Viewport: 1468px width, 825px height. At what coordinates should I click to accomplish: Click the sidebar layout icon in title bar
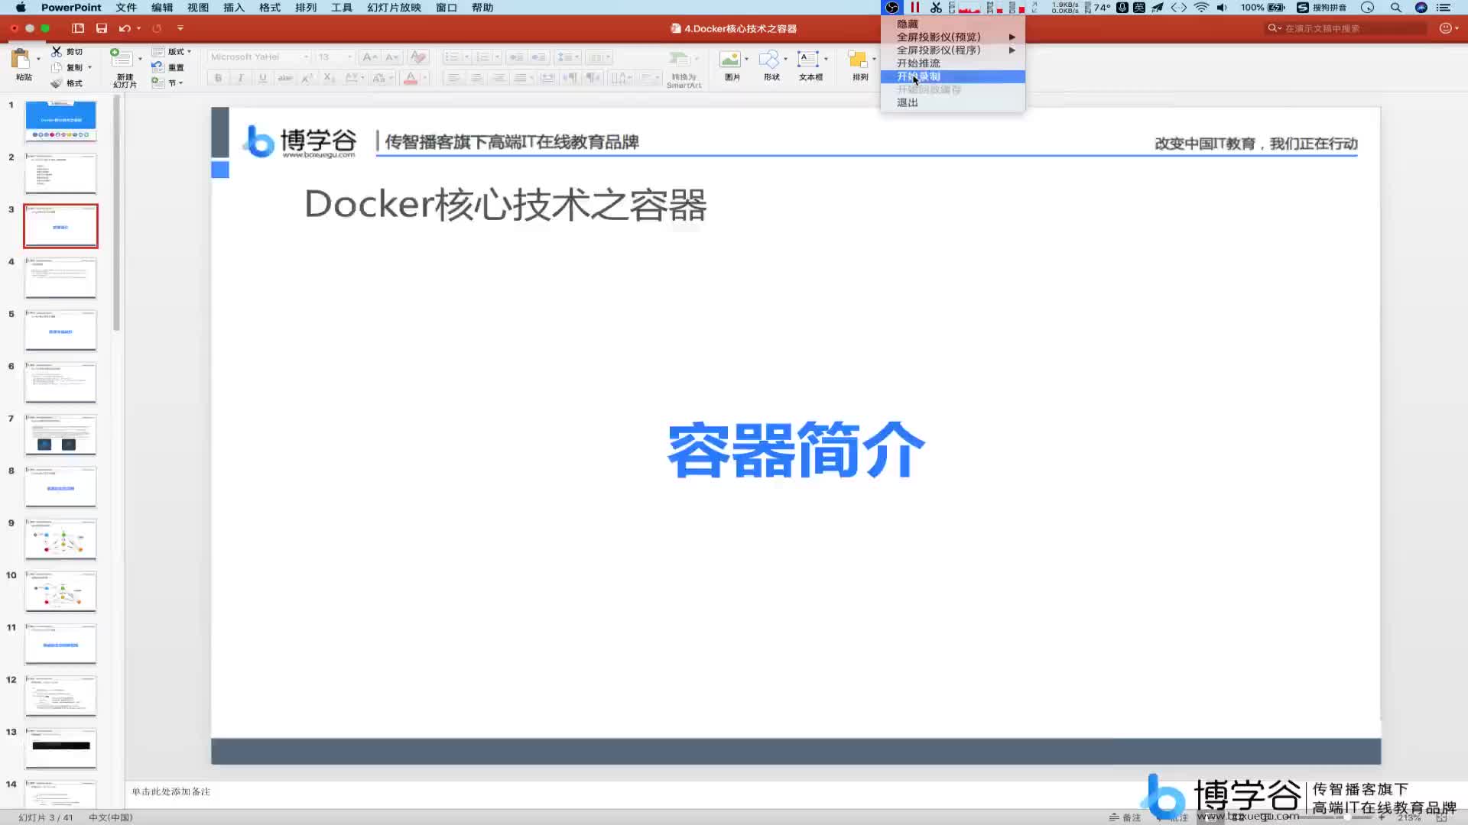(78, 28)
